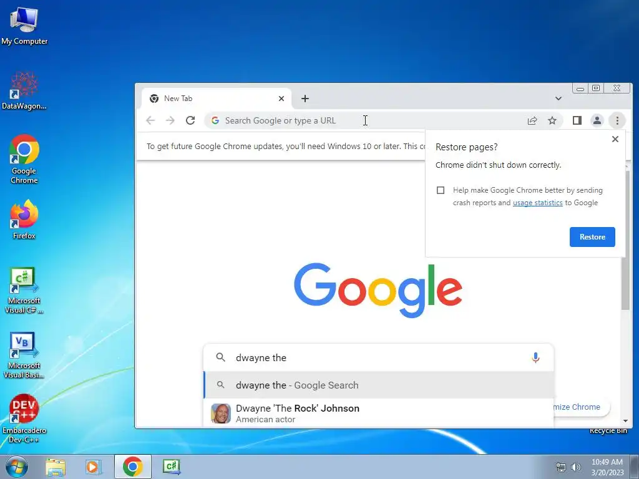Open Visual C# from the taskbar

(172, 467)
